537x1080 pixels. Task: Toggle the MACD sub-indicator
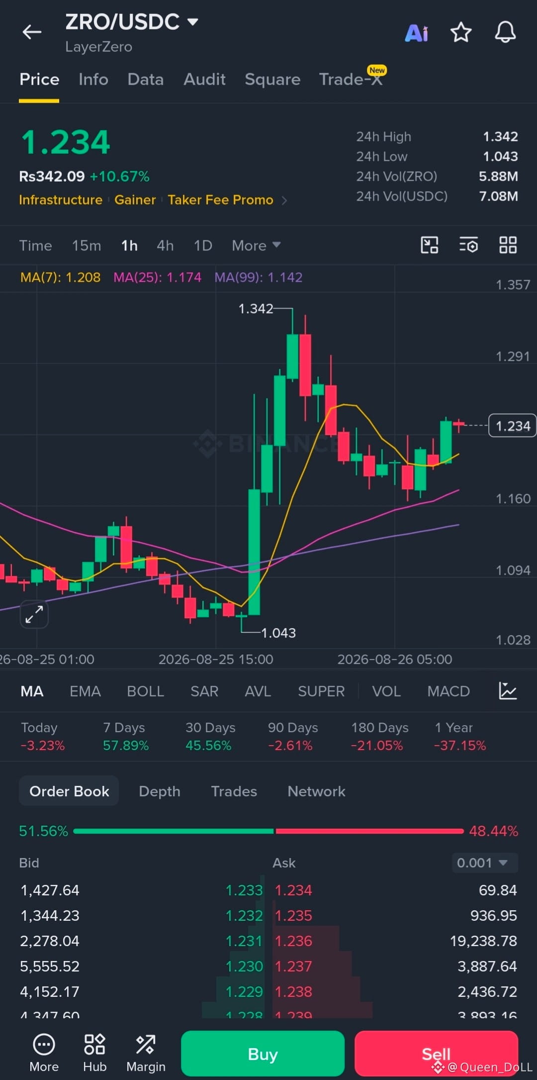[448, 691]
